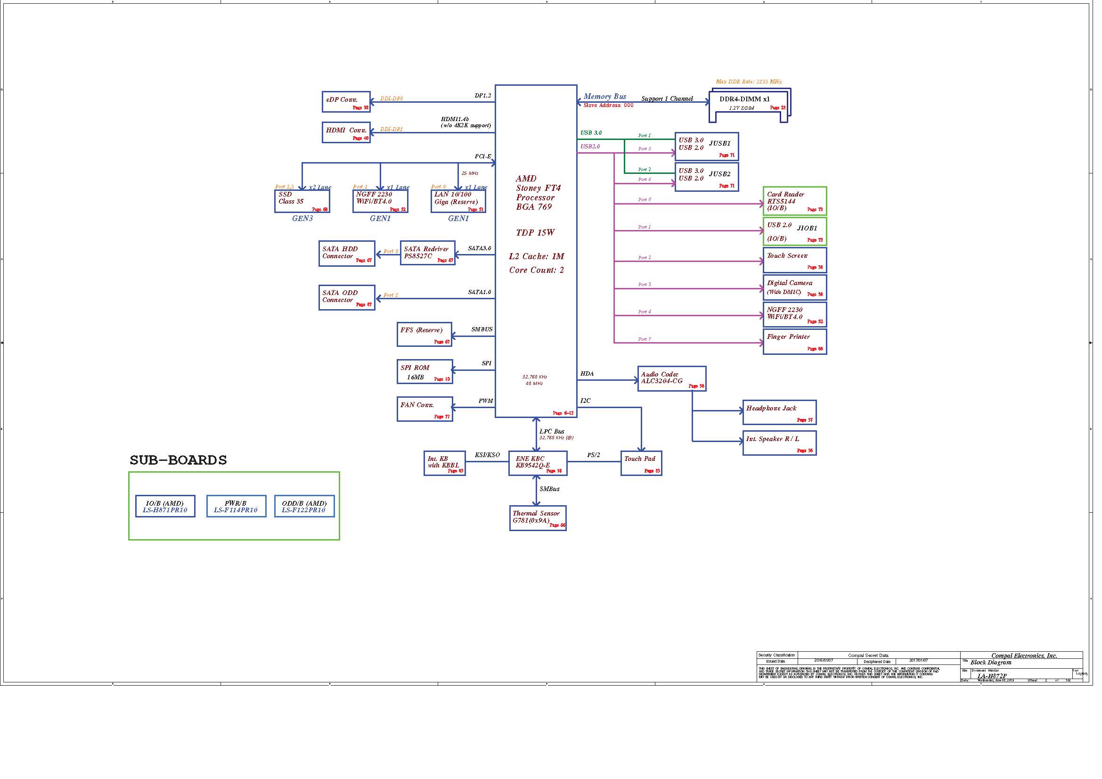Image resolution: width=1102 pixels, height=779 pixels.
Task: Click the Core Count: 2 text
Action: tap(537, 270)
